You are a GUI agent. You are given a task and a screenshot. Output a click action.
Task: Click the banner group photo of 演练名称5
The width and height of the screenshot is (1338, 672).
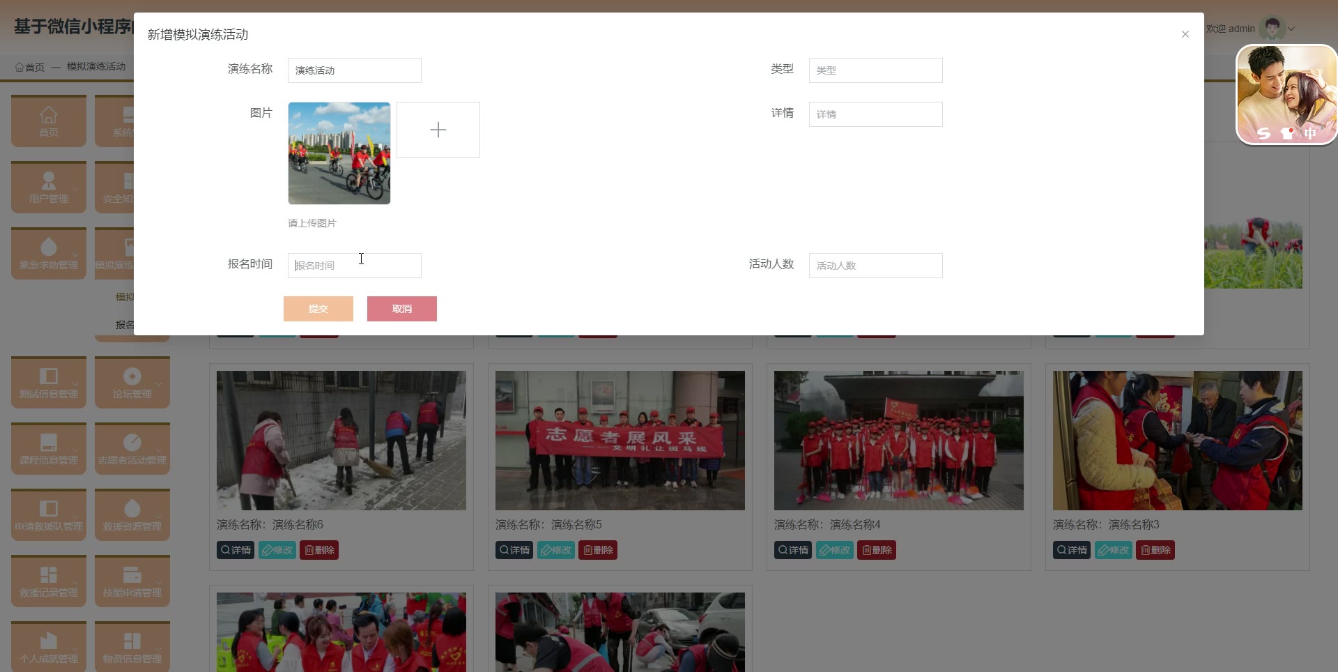click(x=620, y=441)
